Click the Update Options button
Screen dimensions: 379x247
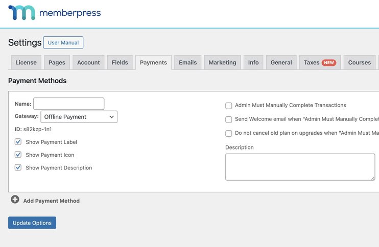coord(32,223)
